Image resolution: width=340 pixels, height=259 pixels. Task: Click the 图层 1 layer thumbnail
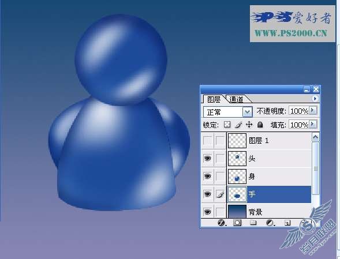(237, 141)
